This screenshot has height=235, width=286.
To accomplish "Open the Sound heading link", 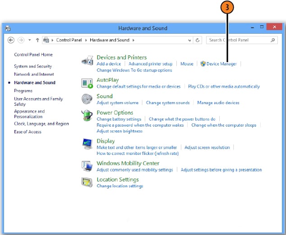I will pos(105,96).
